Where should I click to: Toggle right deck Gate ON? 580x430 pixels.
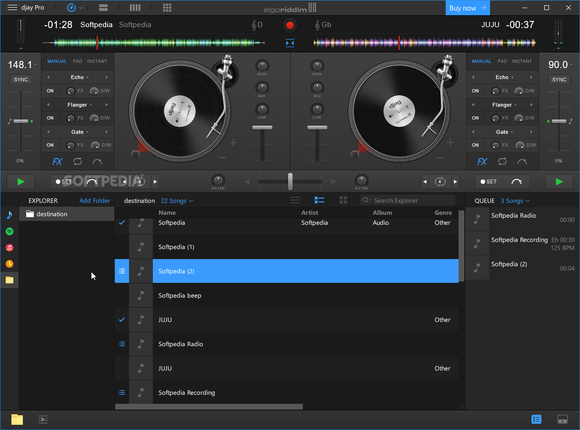click(x=475, y=145)
